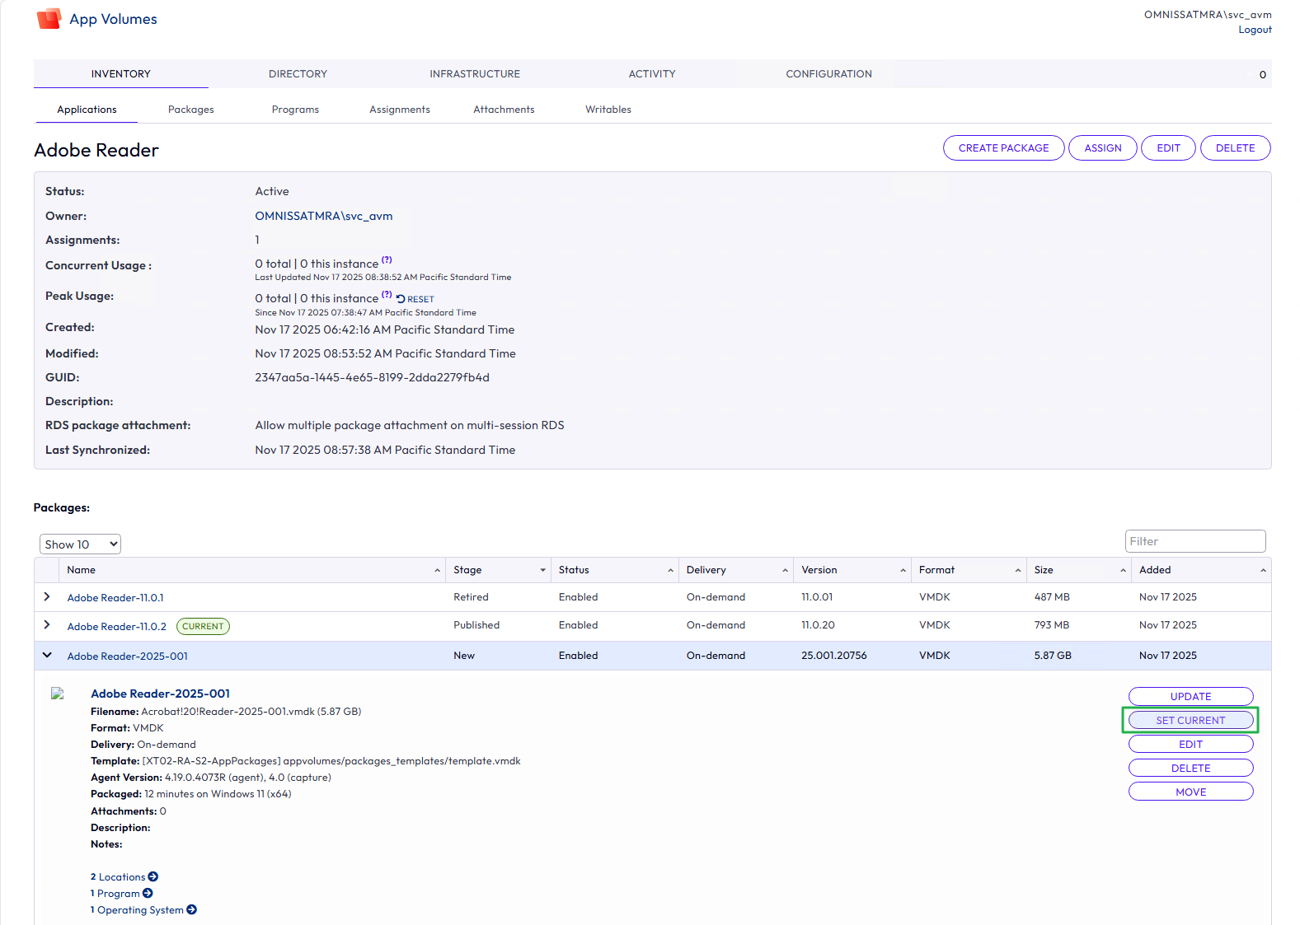This screenshot has height=925, width=1300.
Task: Open the 1 Program arrow icon
Action: (x=148, y=893)
